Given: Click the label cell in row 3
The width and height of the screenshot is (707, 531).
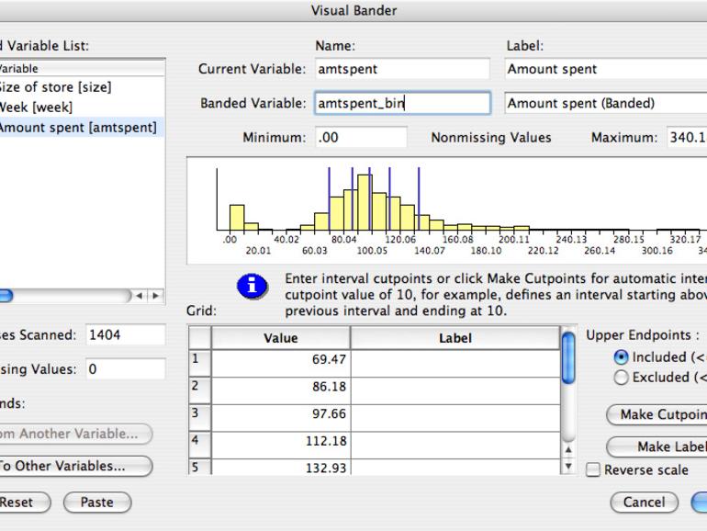Looking at the screenshot, I should click(x=455, y=418).
